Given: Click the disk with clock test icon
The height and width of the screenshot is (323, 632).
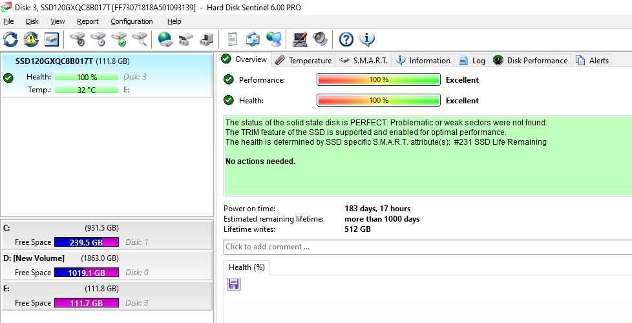Looking at the screenshot, I should (x=98, y=39).
